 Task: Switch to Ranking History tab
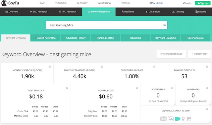[x=106, y=38]
